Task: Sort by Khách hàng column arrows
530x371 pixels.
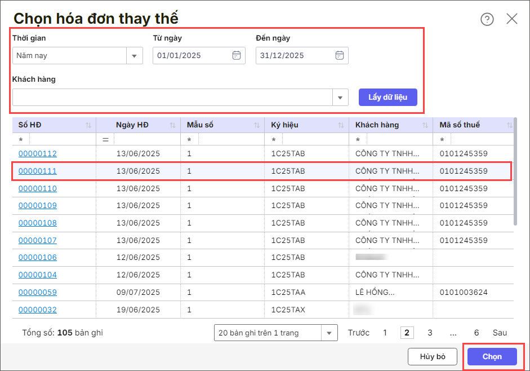Action: pyautogui.click(x=425, y=125)
